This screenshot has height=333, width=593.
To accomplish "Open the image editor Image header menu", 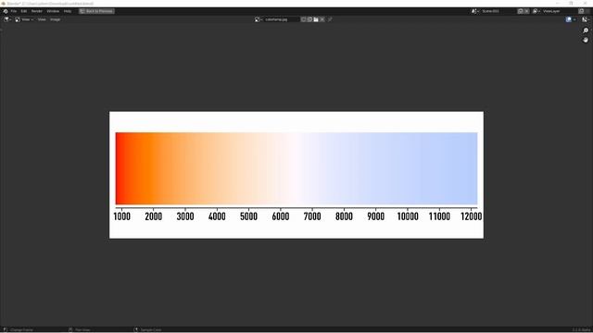I will 56,19.
